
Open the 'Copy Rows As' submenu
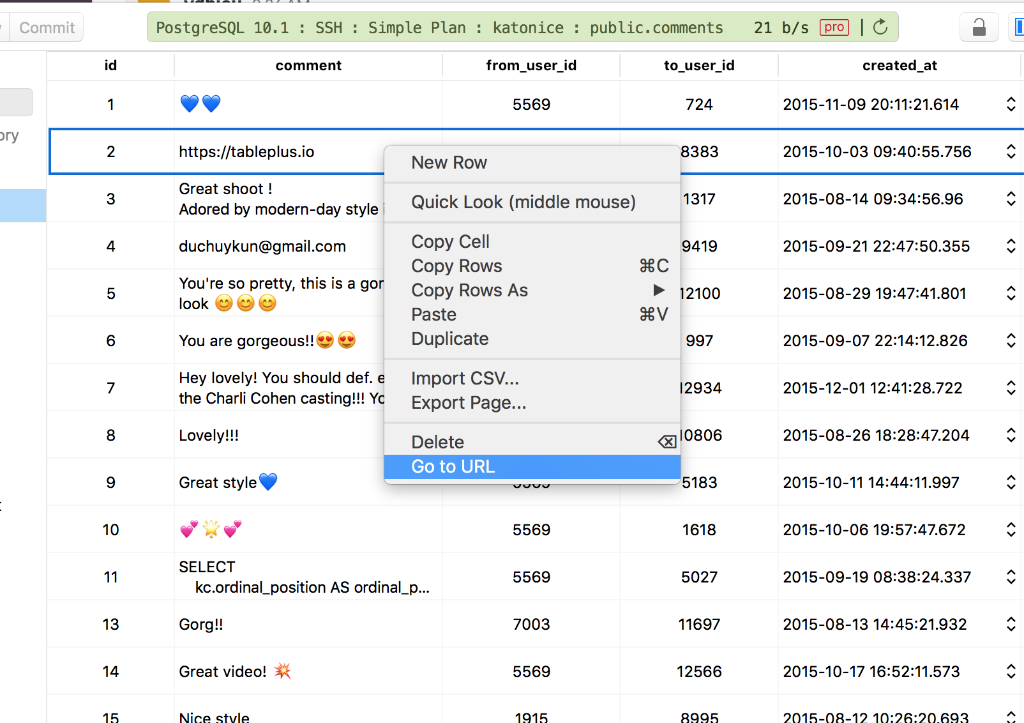[x=469, y=290]
